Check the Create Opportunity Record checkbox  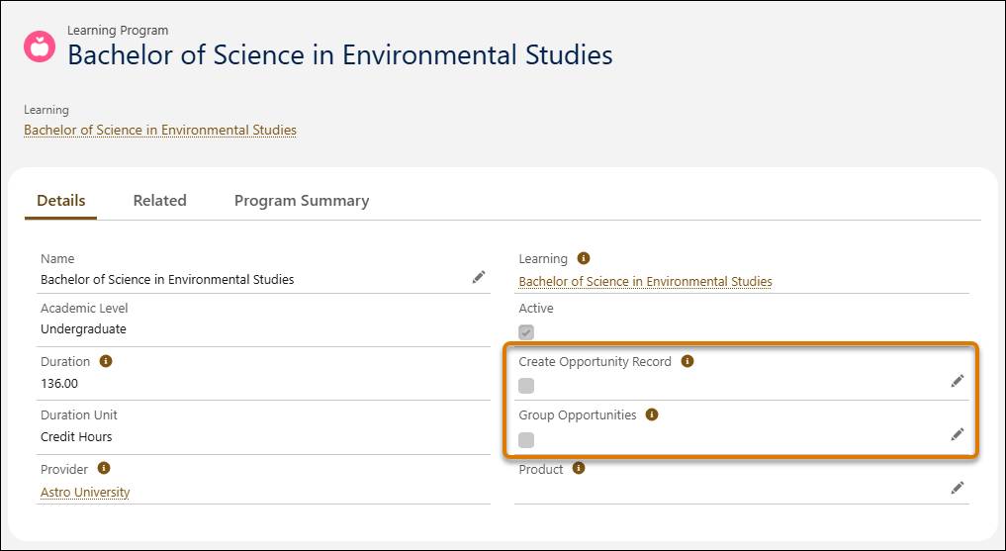[526, 386]
